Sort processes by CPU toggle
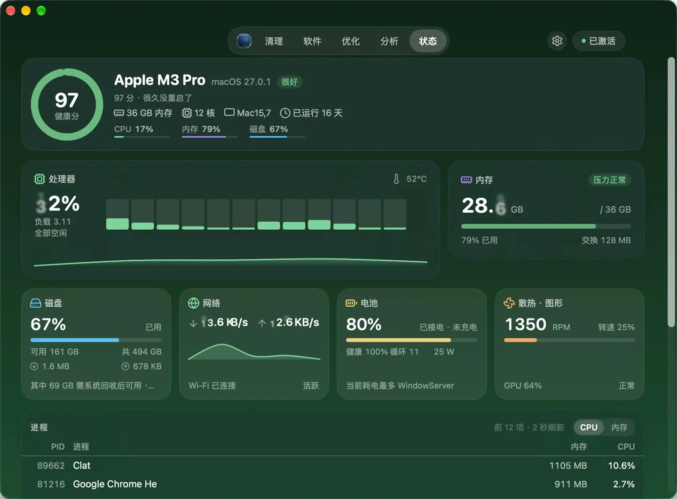This screenshot has height=499, width=677. tap(589, 427)
